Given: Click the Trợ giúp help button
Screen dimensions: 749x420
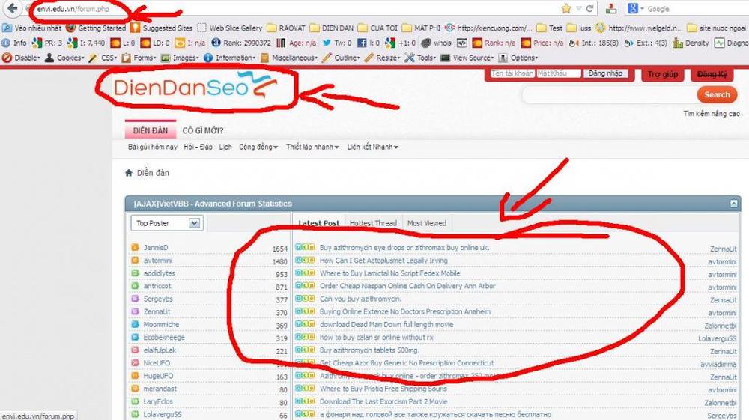Looking at the screenshot, I should click(x=663, y=74).
